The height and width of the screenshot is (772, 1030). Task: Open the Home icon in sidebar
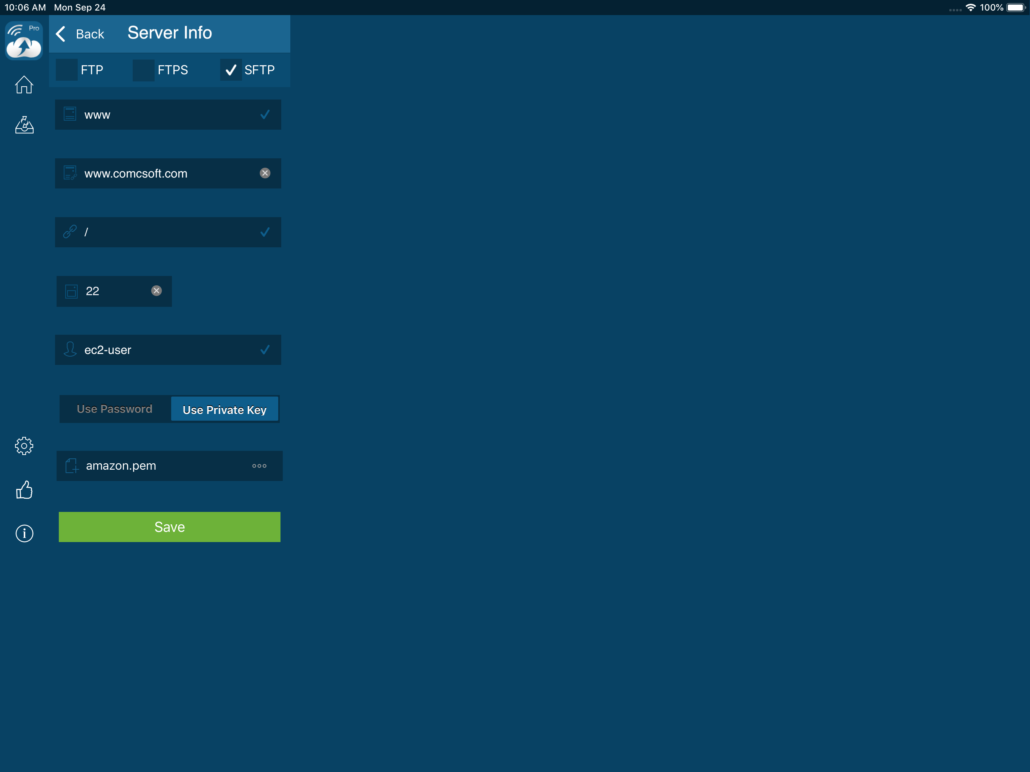[x=24, y=85]
